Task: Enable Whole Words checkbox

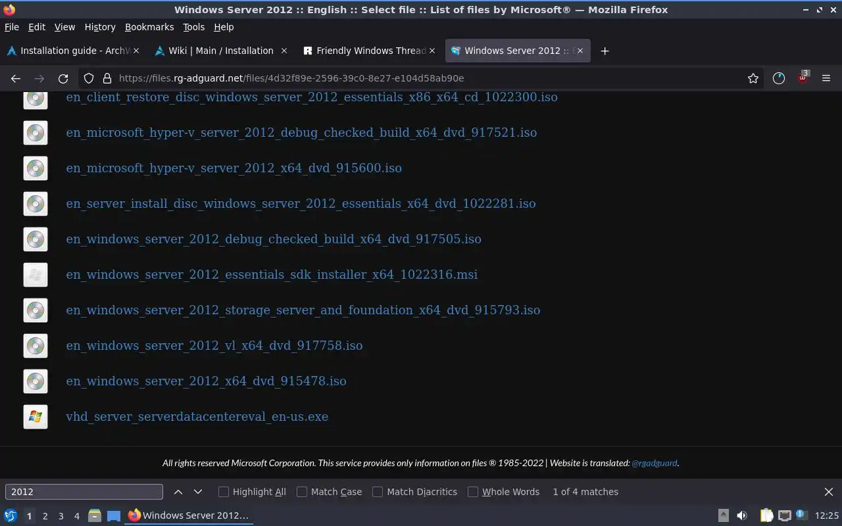Action: click(473, 492)
